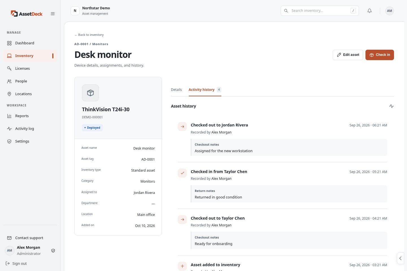Click the box icon above ThinkVision T24i-30

pos(90,93)
